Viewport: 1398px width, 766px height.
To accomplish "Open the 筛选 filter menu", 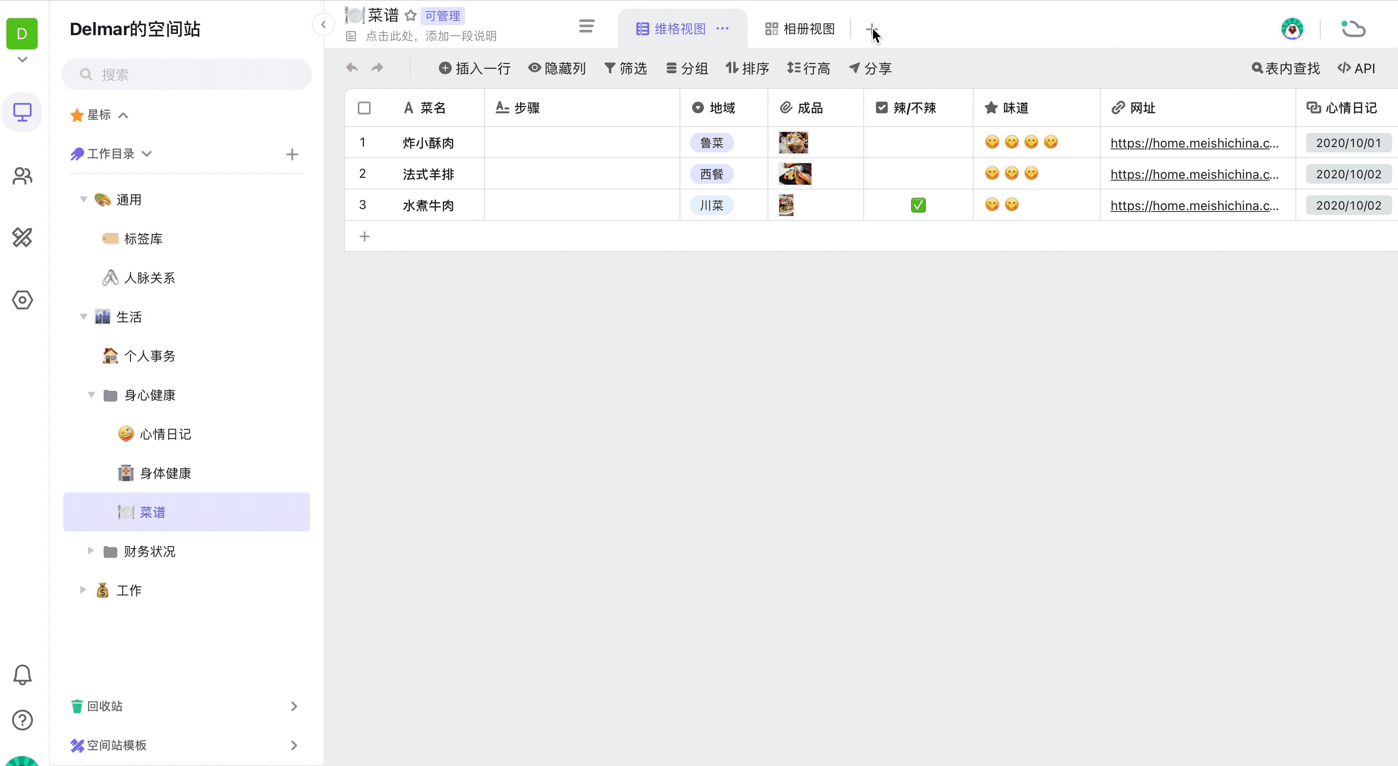I will tap(626, 68).
